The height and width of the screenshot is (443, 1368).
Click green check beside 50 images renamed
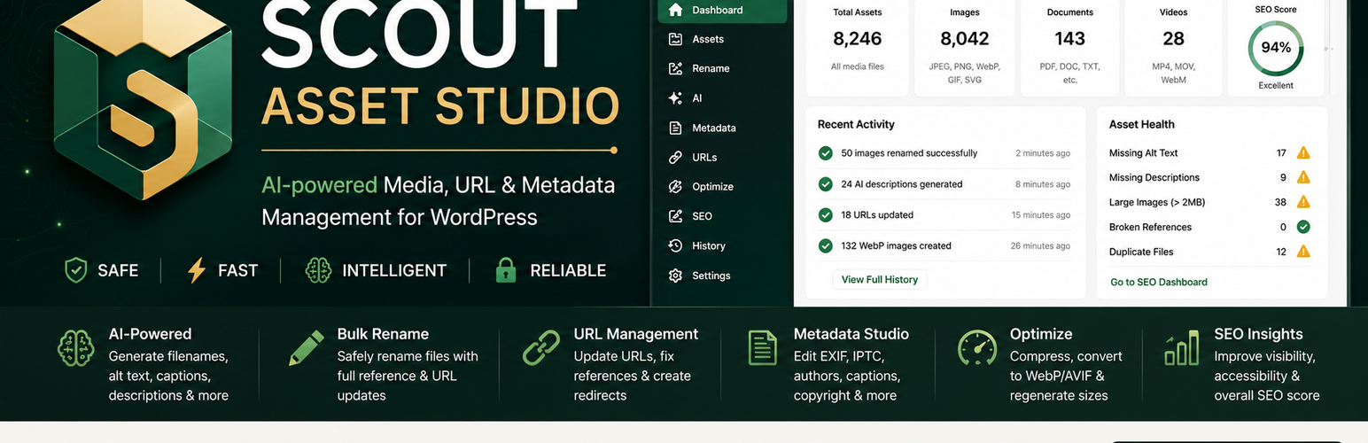tap(826, 153)
